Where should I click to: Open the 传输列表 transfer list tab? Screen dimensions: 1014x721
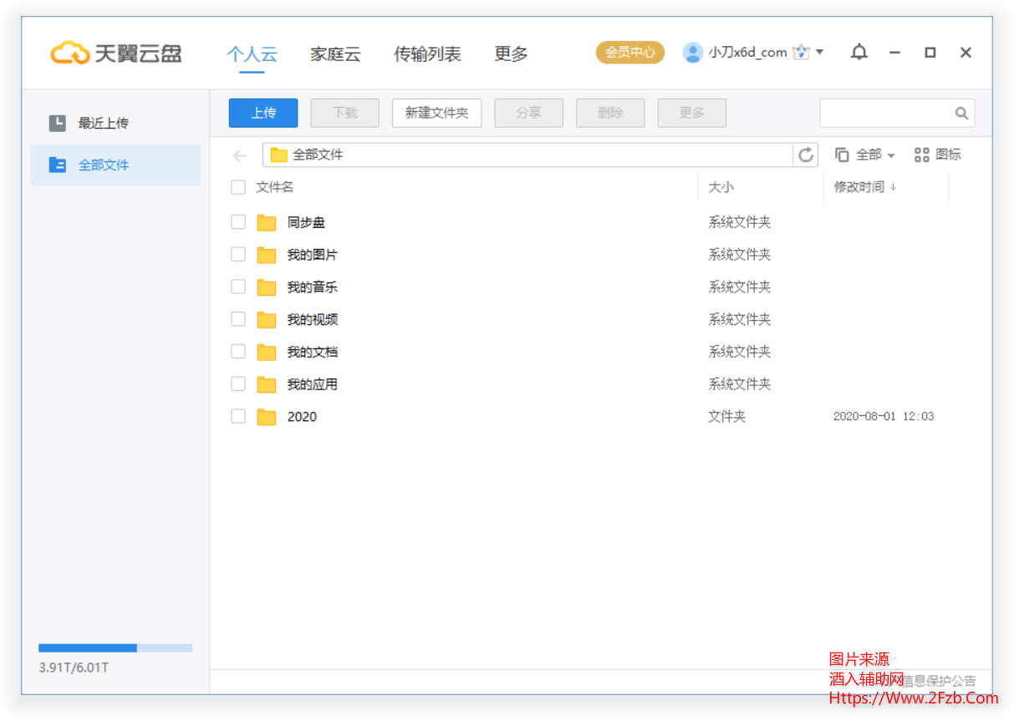point(427,54)
